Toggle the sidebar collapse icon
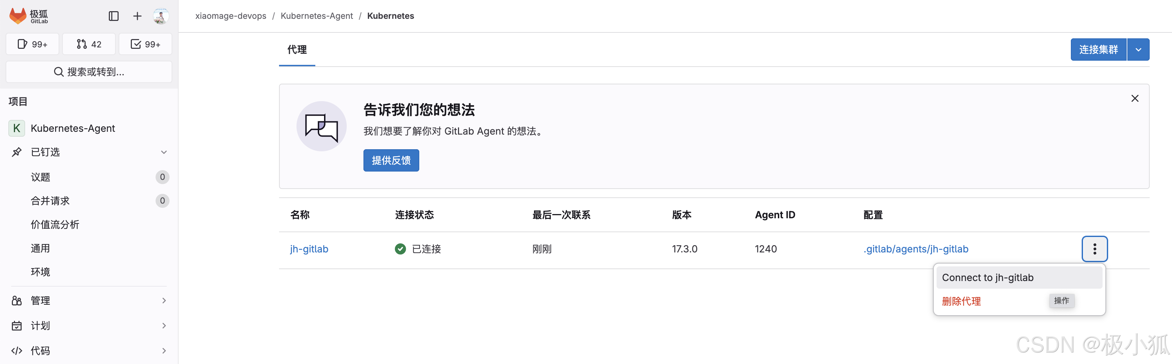The width and height of the screenshot is (1172, 364). 114,16
